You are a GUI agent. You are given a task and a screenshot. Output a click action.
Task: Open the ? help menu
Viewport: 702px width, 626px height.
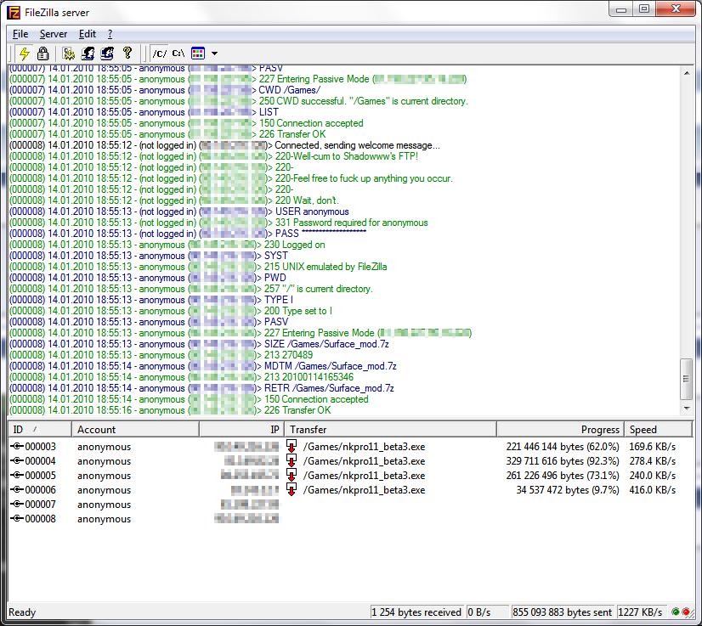[110, 34]
